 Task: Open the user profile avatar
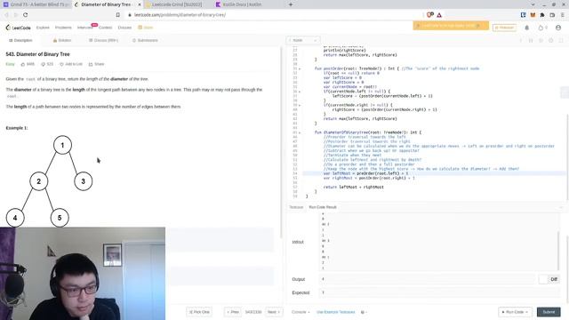[x=558, y=28]
